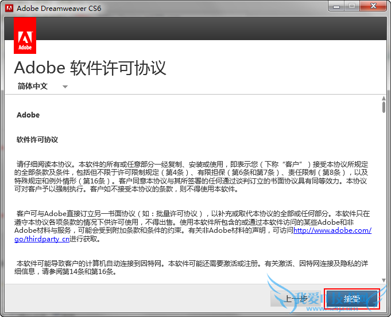391x317 pixels.
Task: Click the Dreamweaver title bar app icon
Action: point(9,8)
